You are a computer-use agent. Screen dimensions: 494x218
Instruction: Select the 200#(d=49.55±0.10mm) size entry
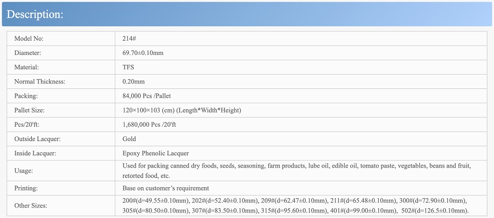(156, 200)
